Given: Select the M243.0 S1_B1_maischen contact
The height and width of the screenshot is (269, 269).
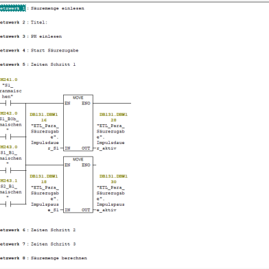Looking at the screenshot, I should coord(8,171).
